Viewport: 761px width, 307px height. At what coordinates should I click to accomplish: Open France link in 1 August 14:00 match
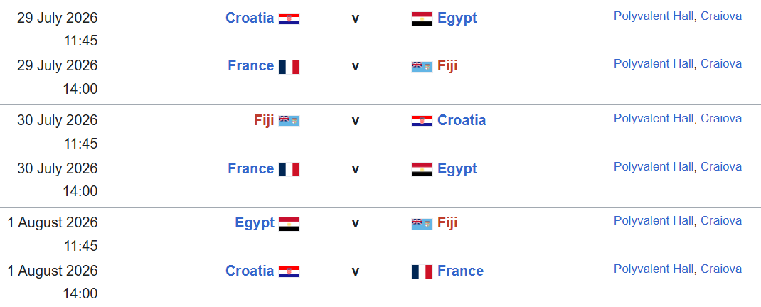461,271
